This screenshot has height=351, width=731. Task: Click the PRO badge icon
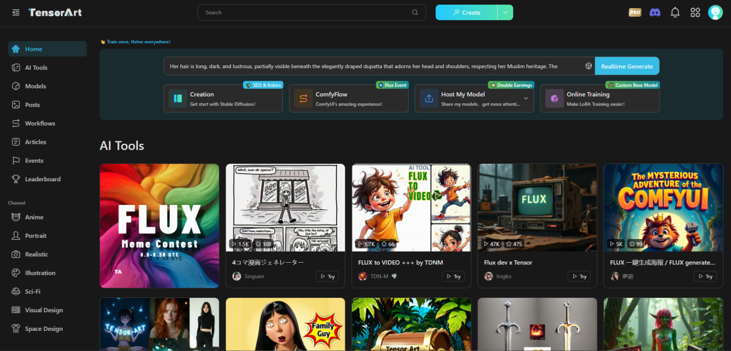(x=635, y=12)
